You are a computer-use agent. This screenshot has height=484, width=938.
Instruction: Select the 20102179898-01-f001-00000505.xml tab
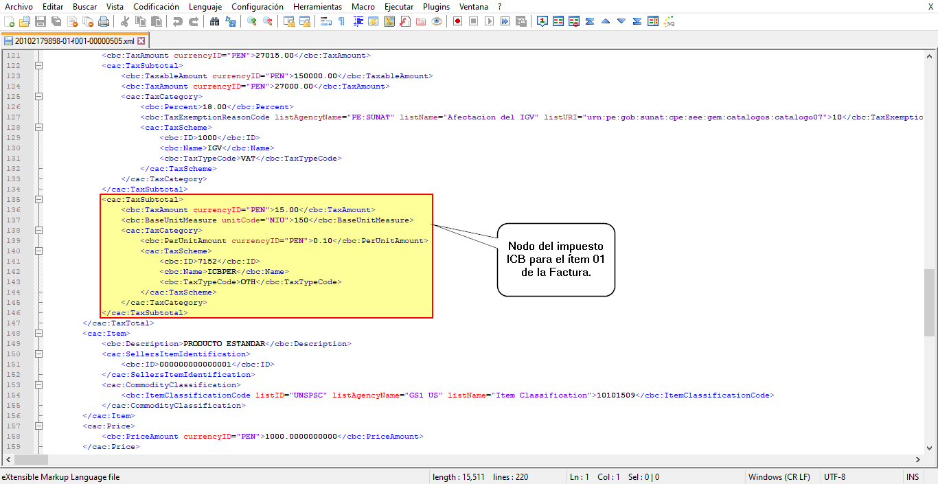click(x=74, y=41)
